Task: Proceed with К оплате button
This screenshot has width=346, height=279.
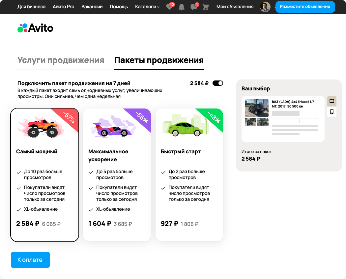Action: coord(30,260)
